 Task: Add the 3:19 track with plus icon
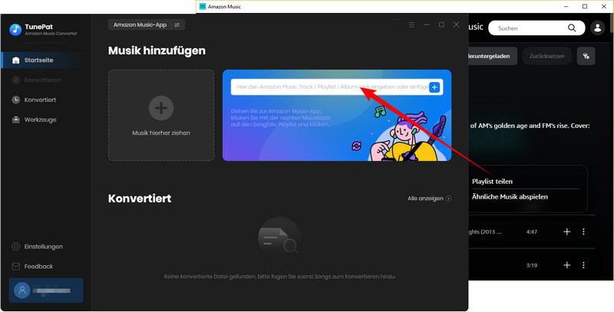(566, 265)
